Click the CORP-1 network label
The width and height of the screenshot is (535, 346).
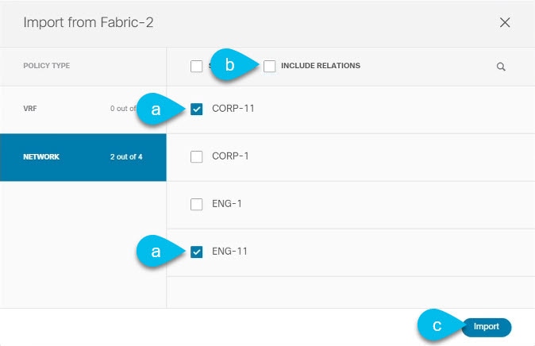[230, 156]
